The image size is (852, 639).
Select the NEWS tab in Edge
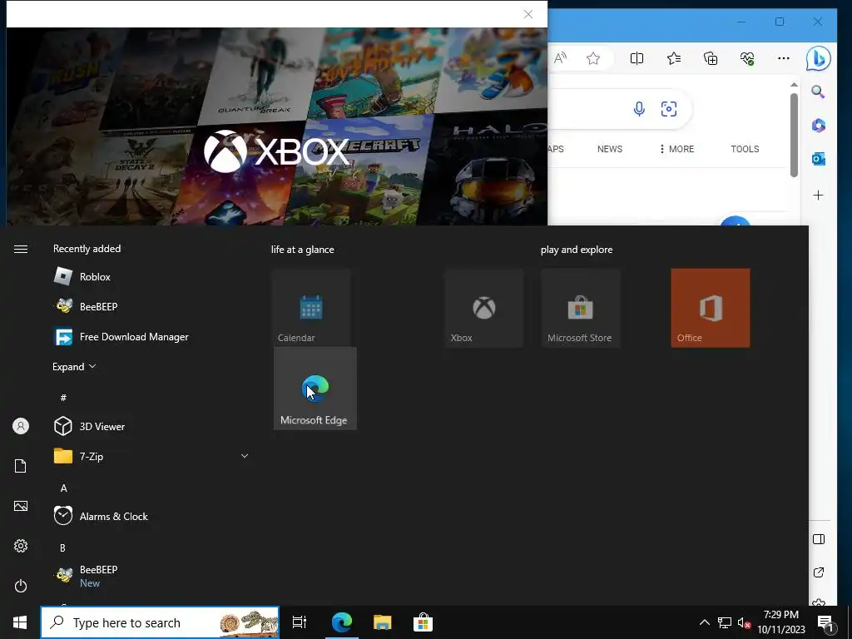click(x=610, y=149)
